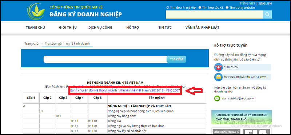Open the HỖ TRỢ menu
Image resolution: width=291 pixels, height=135 pixels.
(x=133, y=28)
